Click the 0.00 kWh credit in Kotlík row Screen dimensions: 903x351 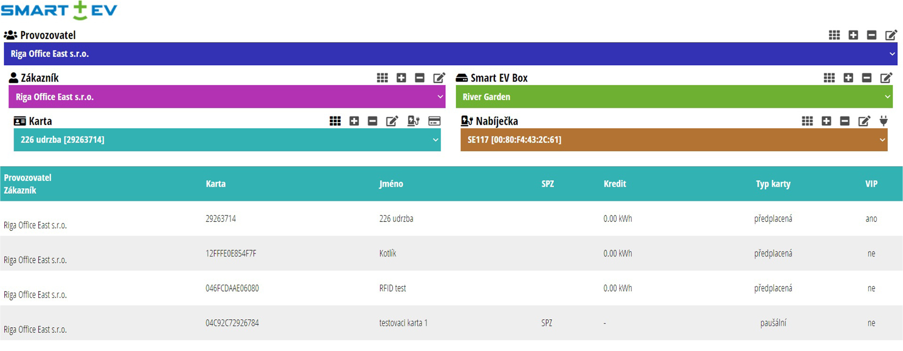pos(618,253)
